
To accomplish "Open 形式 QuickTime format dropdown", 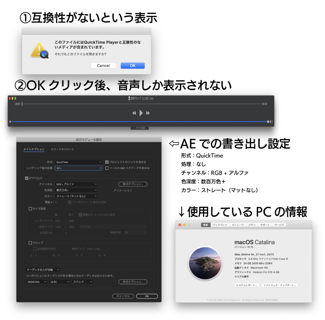I will 79,162.
